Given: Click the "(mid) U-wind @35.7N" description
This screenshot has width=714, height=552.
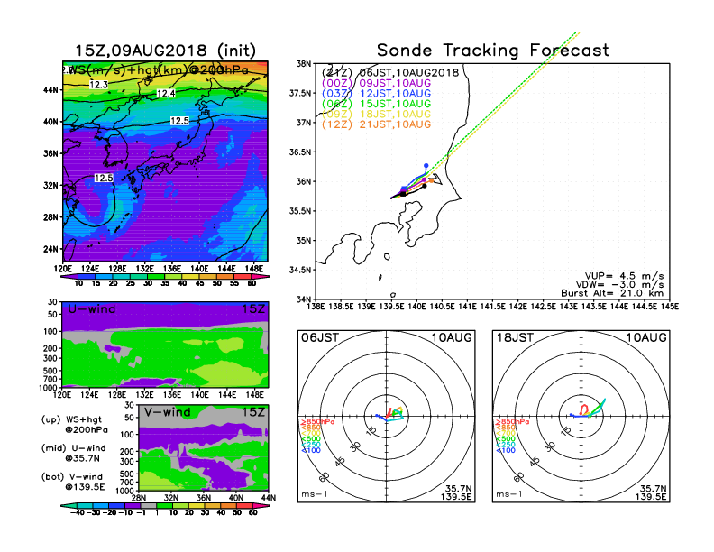Looking at the screenshot, I should (x=73, y=453).
